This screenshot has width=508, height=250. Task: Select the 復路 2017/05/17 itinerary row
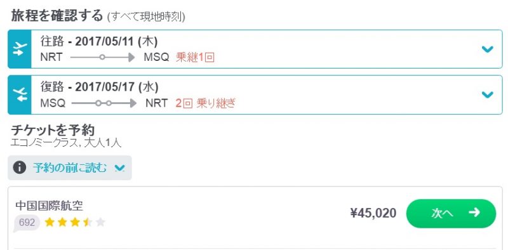point(255,95)
